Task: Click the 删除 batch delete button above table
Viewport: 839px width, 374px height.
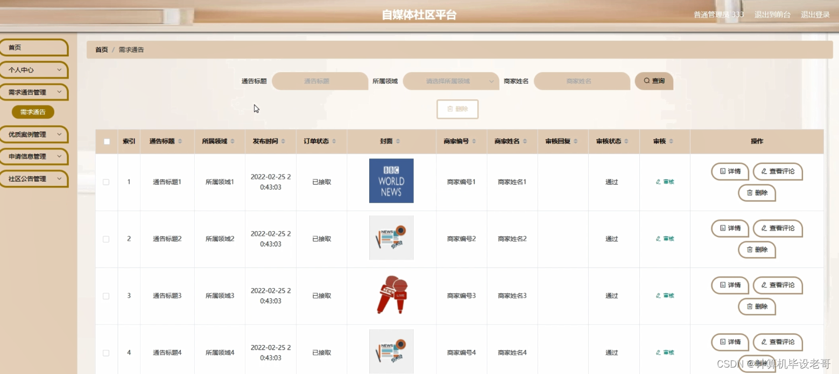Action: [x=457, y=109]
